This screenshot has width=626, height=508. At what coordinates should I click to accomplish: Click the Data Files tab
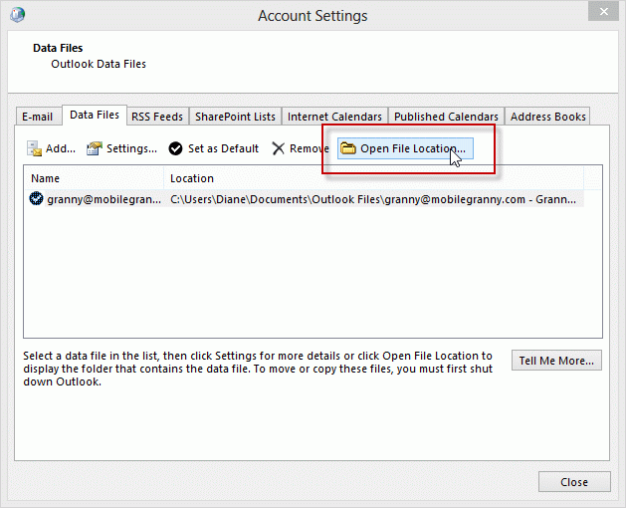(x=95, y=116)
